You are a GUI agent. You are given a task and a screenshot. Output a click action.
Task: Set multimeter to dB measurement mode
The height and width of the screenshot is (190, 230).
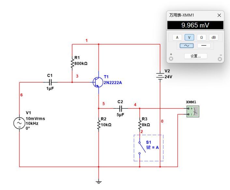point(213,37)
